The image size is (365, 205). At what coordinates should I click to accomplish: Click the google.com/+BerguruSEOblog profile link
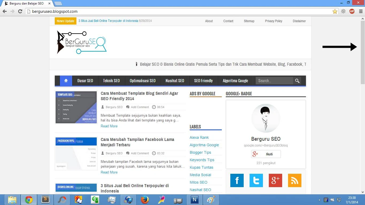click(x=266, y=145)
